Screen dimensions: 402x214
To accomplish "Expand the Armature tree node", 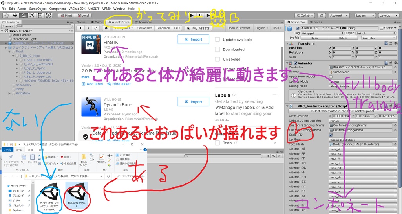I will 9,94.
